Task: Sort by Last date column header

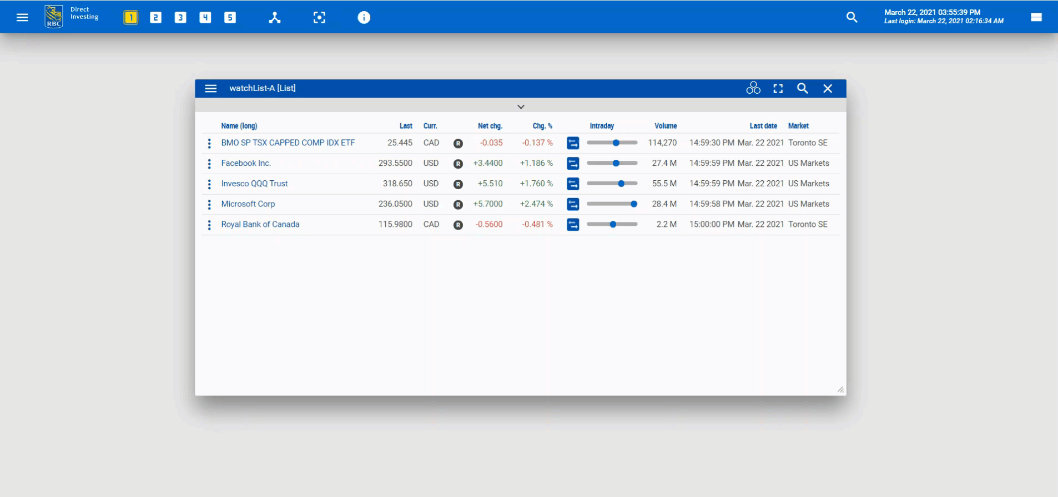Action: point(763,126)
